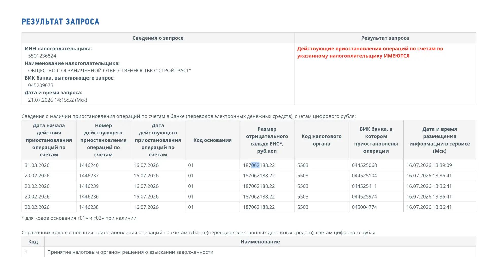487x257 pixels.
Task: Click BIK 044525104 in the table
Action: [364, 176]
